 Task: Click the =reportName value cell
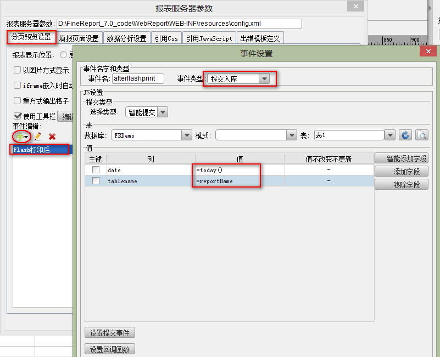[240, 181]
